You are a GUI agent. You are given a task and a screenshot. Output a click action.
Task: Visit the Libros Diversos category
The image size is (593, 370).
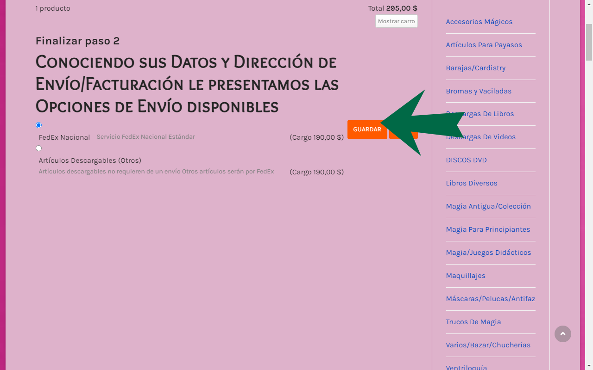point(472,183)
